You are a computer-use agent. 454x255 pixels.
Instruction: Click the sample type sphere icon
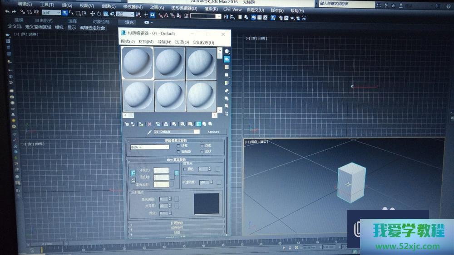point(227,51)
